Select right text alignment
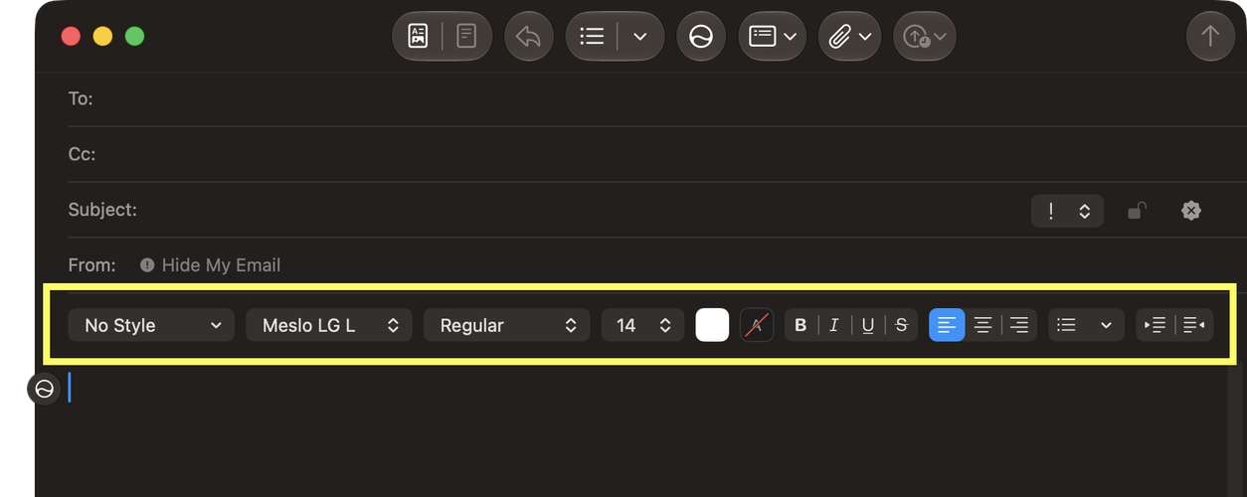1247x497 pixels. pos(1019,325)
